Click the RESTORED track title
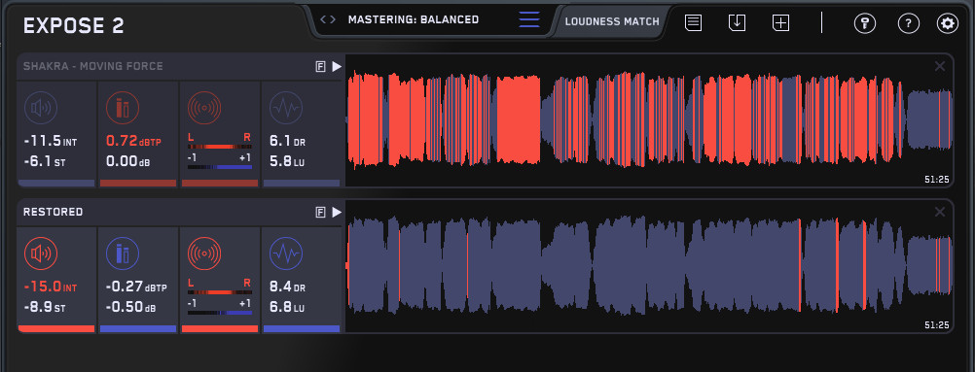Screen dimensions: 975x372 click(53, 213)
